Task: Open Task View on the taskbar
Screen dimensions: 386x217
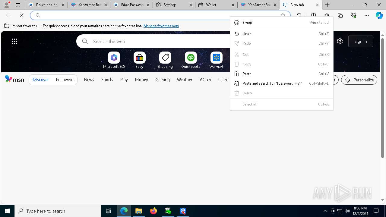Action: (x=109, y=211)
